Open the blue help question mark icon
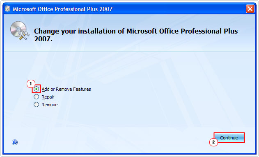This screenshot has width=259, height=157. click(15, 142)
